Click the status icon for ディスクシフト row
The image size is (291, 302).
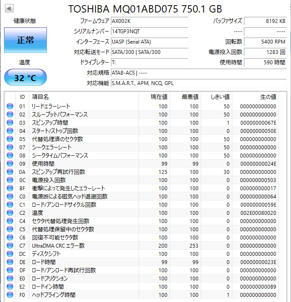click(10, 254)
